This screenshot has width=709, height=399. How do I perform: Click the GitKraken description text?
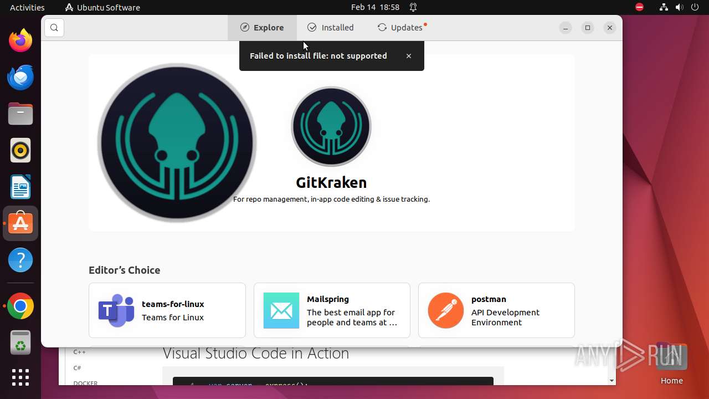pos(331,199)
